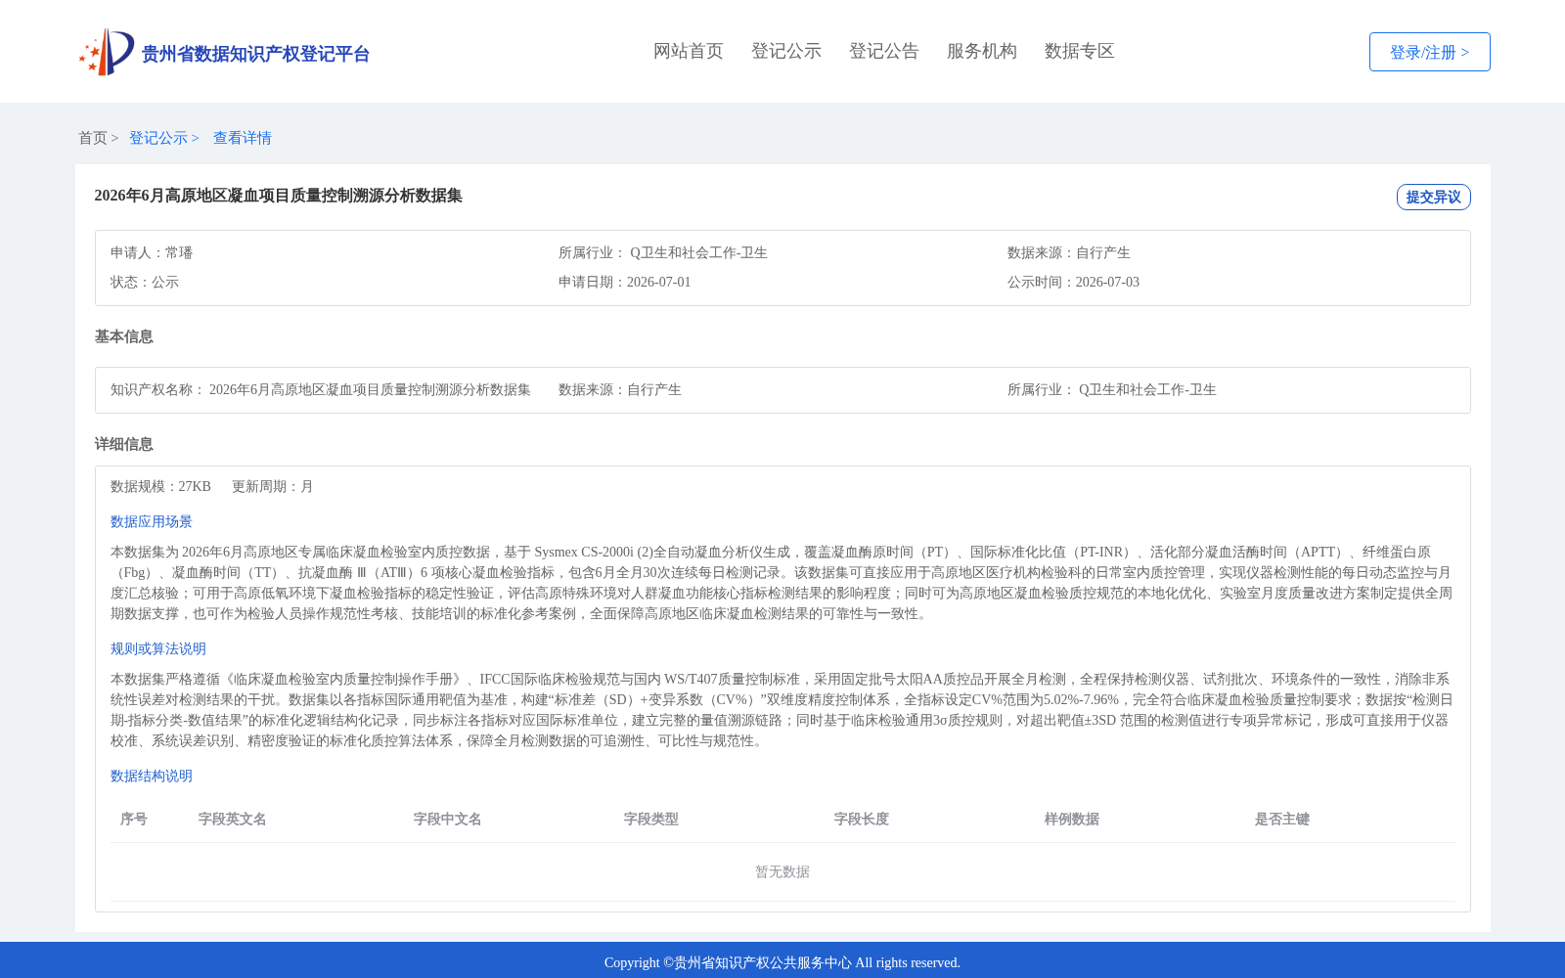Click the 是否主键 column header
This screenshot has width=1565, height=978.
point(1282,819)
